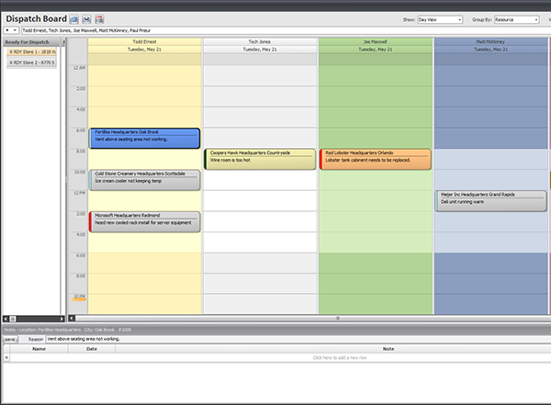The height and width of the screenshot is (405, 551).
Task: Click the right arrow of the Ready For Dispatch scrollbar
Action: (62, 319)
